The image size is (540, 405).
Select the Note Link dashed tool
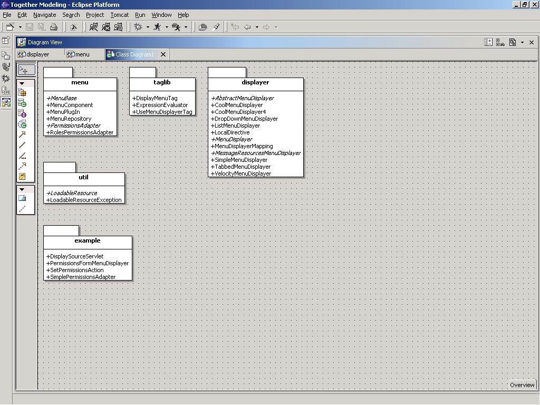pyautogui.click(x=22, y=209)
